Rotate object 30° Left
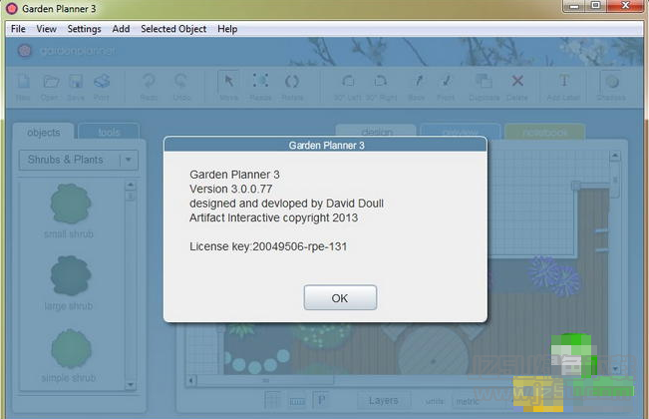Viewport: 649px width, 419px height. coord(348,81)
